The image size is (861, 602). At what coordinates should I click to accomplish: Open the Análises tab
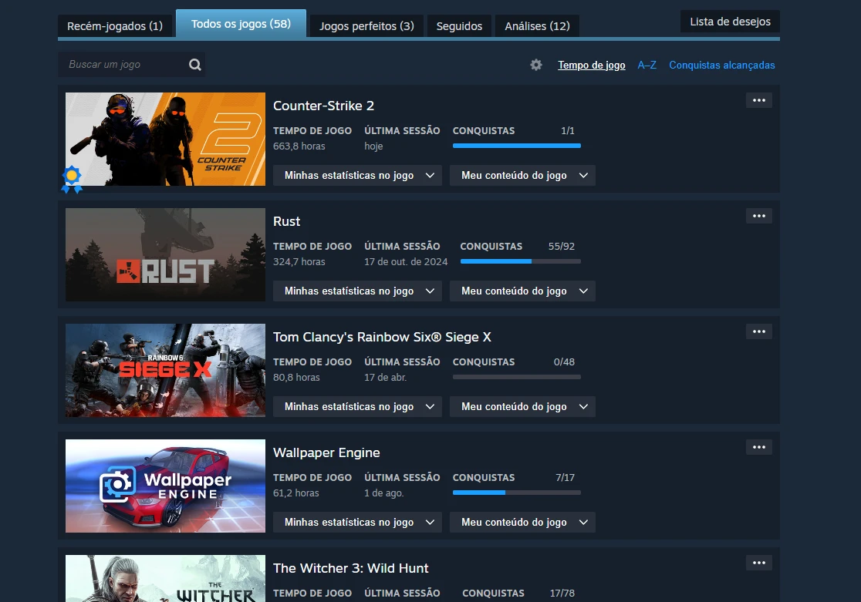[x=537, y=26]
